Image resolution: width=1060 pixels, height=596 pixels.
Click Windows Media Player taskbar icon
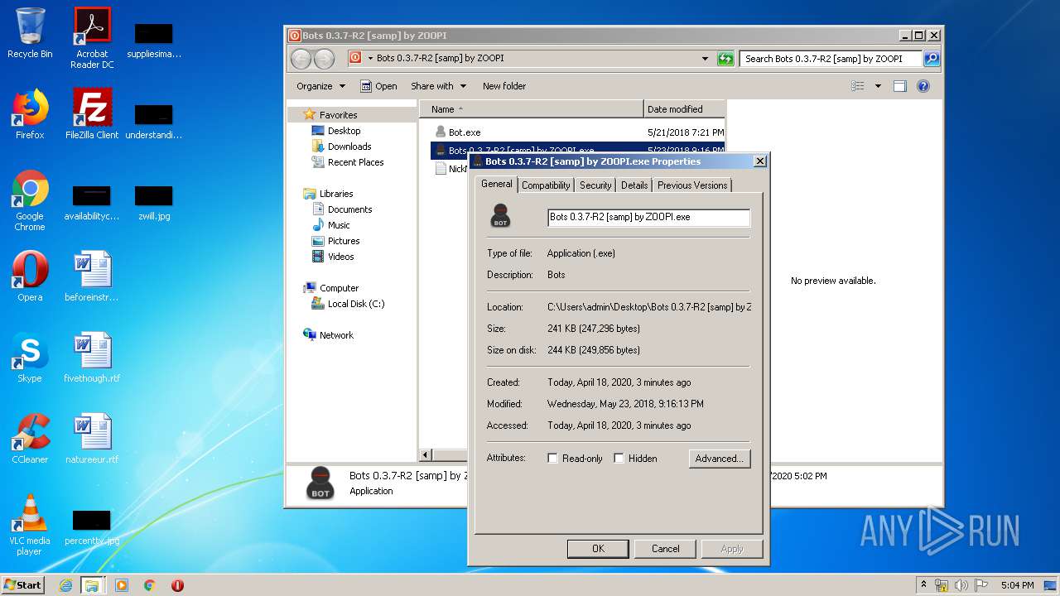pyautogui.click(x=122, y=585)
